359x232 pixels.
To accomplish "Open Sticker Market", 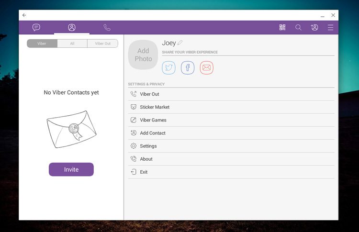I will (x=154, y=107).
